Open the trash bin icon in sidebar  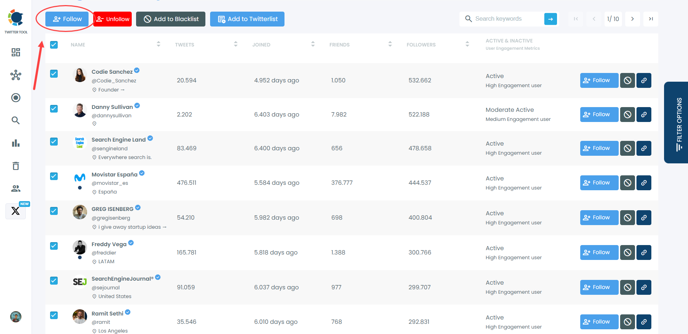16,166
